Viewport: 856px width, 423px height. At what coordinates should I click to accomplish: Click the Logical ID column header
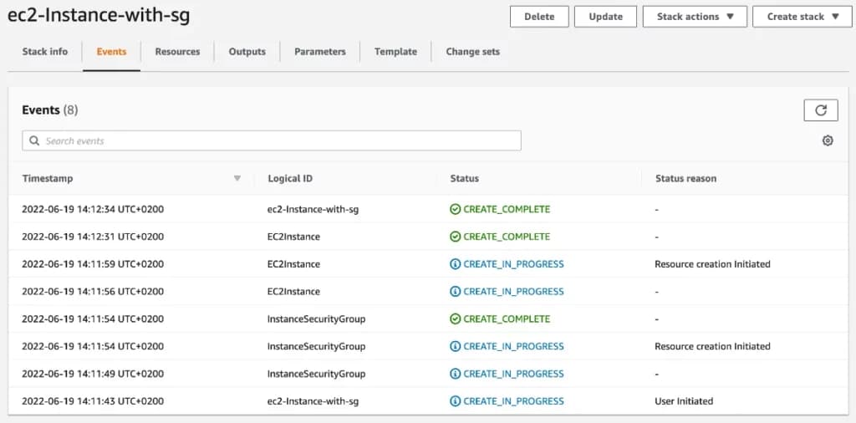(290, 178)
